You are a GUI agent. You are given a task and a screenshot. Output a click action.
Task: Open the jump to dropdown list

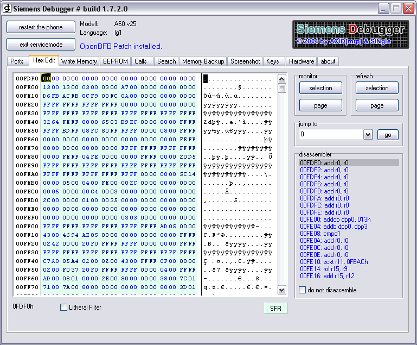pos(368,135)
